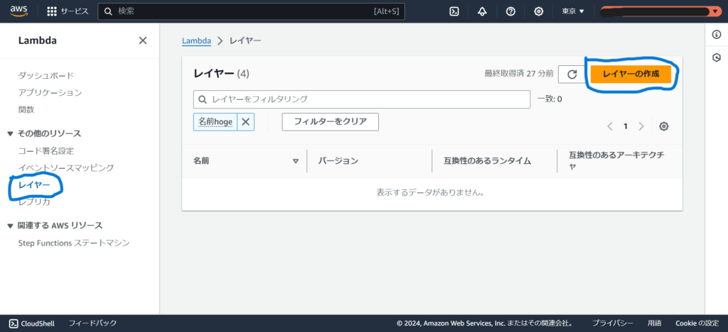
Task: Click the Lambda breadcrumb link
Action: point(196,41)
